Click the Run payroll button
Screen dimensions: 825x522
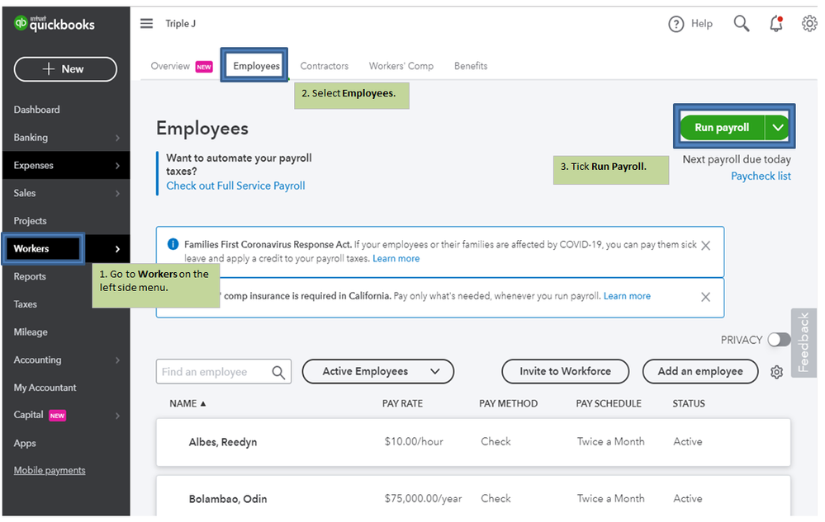[722, 128]
